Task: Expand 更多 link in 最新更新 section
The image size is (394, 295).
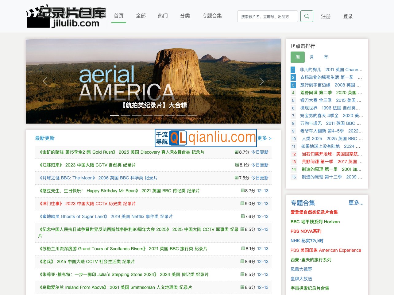Action: point(264,138)
